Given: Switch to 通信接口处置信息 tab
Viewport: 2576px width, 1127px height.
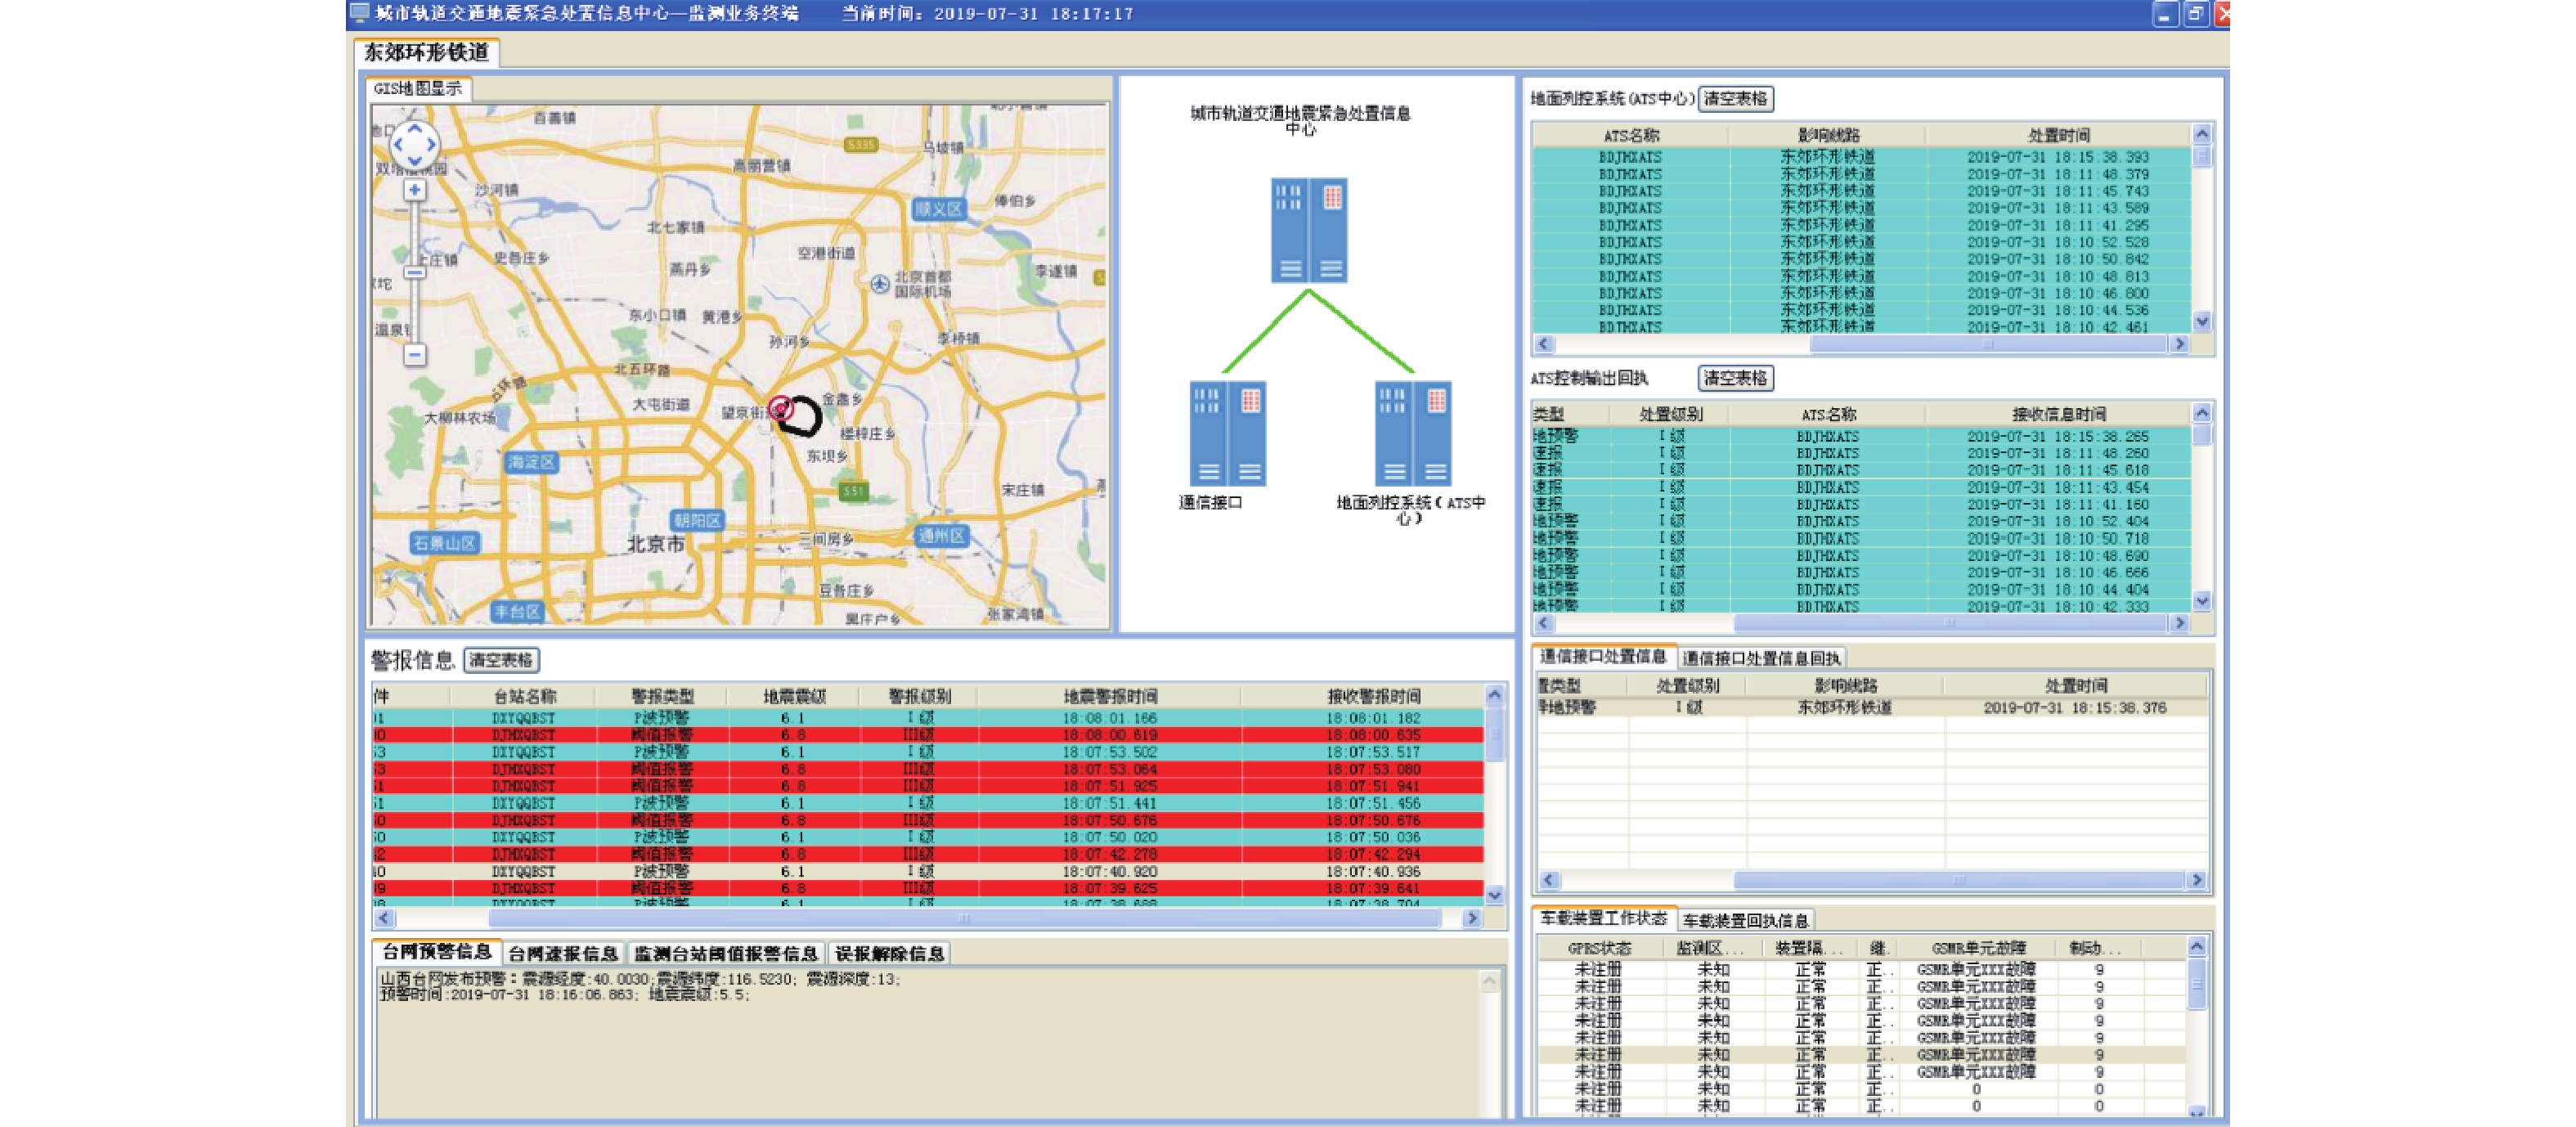Looking at the screenshot, I should (1603, 657).
